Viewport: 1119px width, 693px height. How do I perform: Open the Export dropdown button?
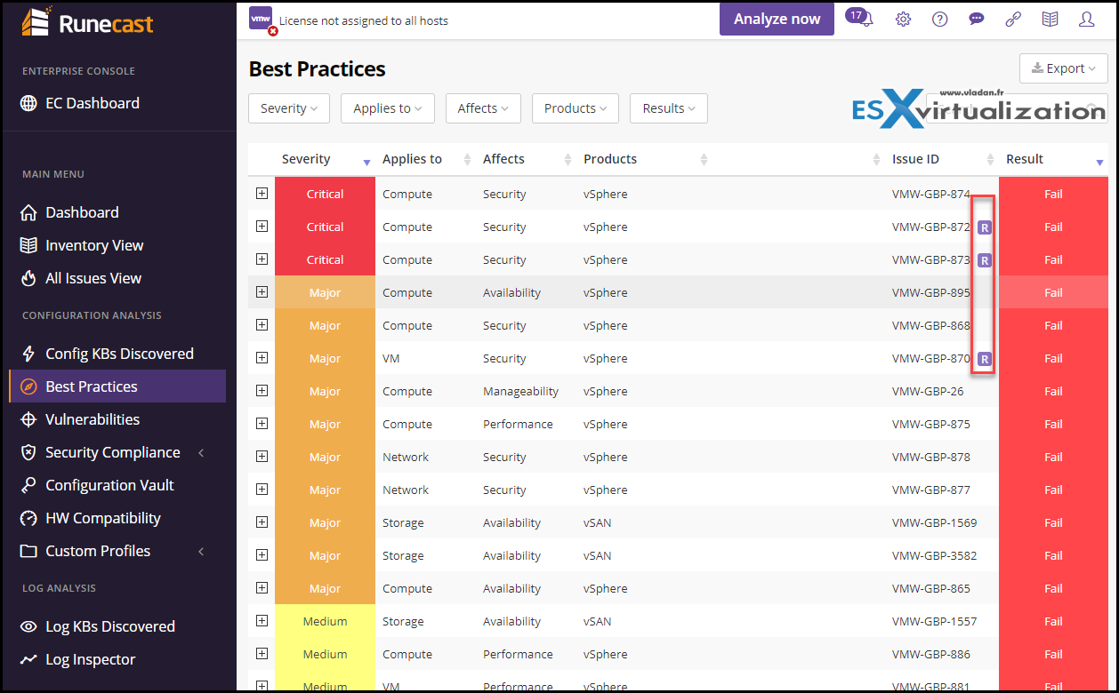pyautogui.click(x=1063, y=68)
